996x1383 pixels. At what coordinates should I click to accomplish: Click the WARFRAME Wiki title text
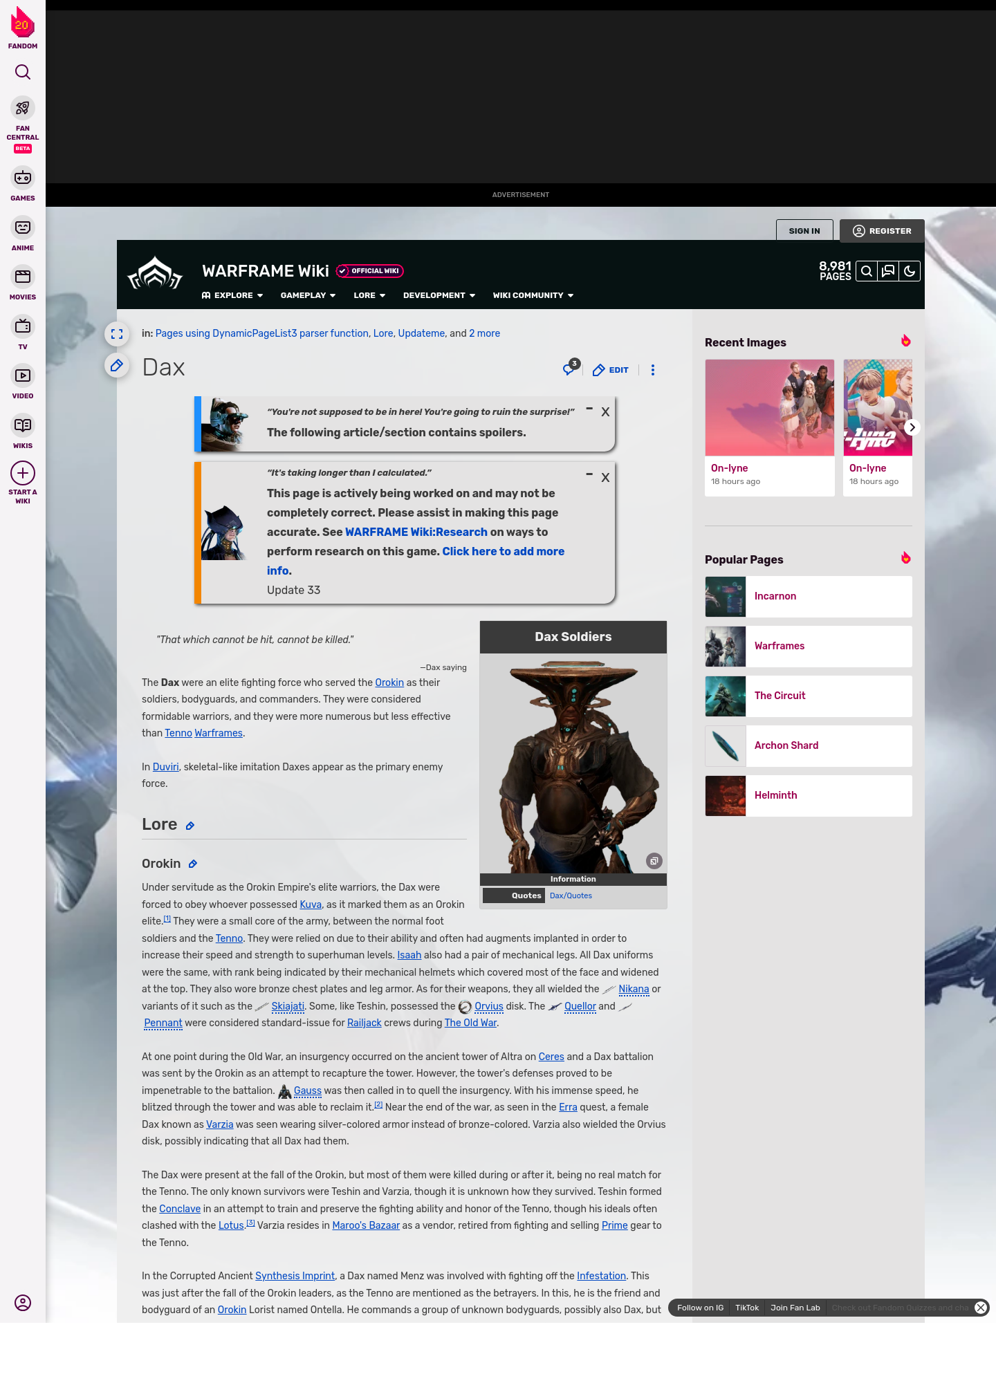tap(266, 271)
